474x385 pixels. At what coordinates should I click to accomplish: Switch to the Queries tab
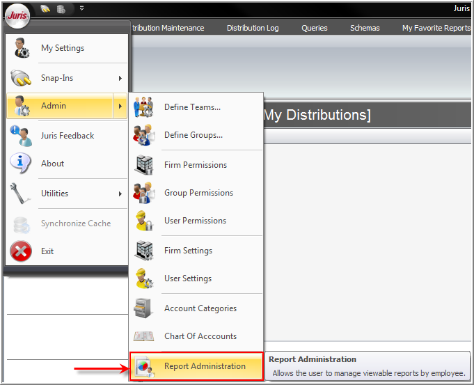point(315,28)
